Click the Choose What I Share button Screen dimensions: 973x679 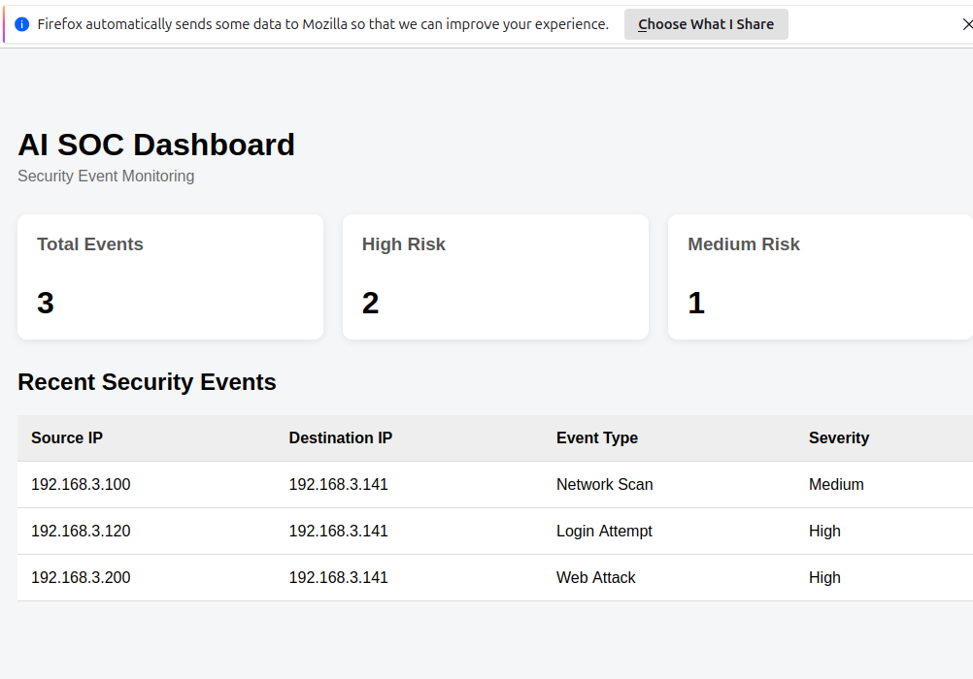(x=706, y=24)
